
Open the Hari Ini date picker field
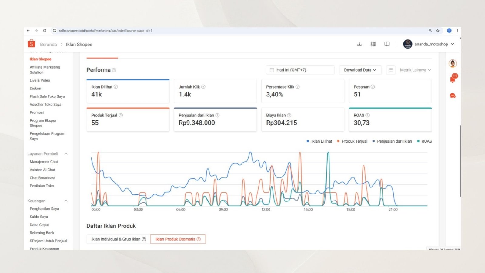click(x=300, y=70)
